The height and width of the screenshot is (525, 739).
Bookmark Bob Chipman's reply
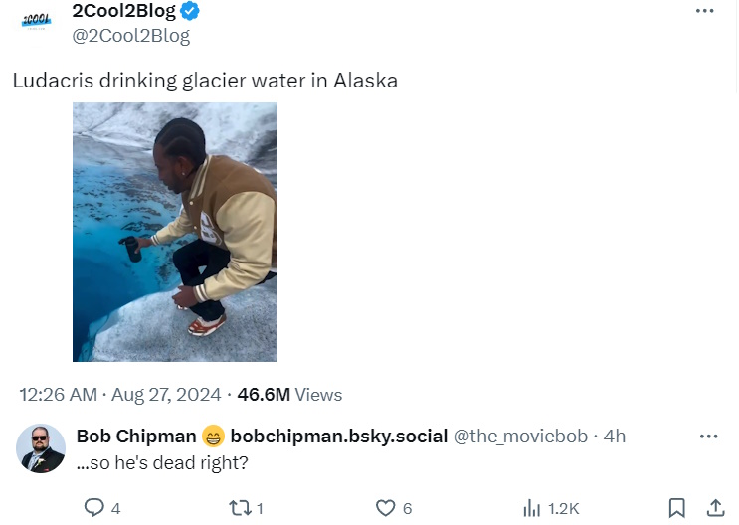point(676,508)
